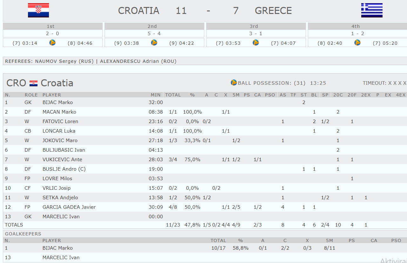Click the MIN column header

(156, 95)
